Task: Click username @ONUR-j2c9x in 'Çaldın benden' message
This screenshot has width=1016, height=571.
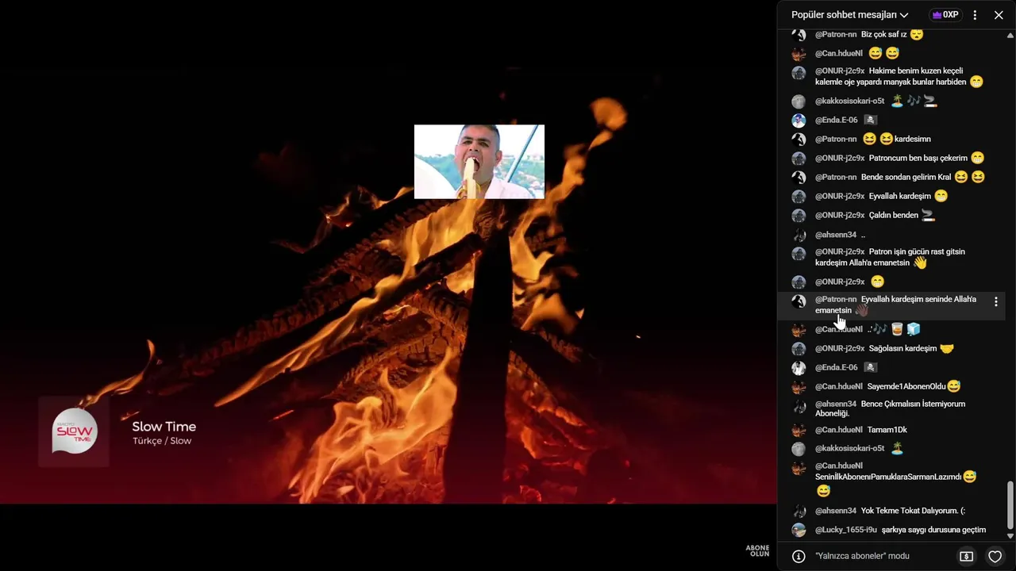Action: 840,215
